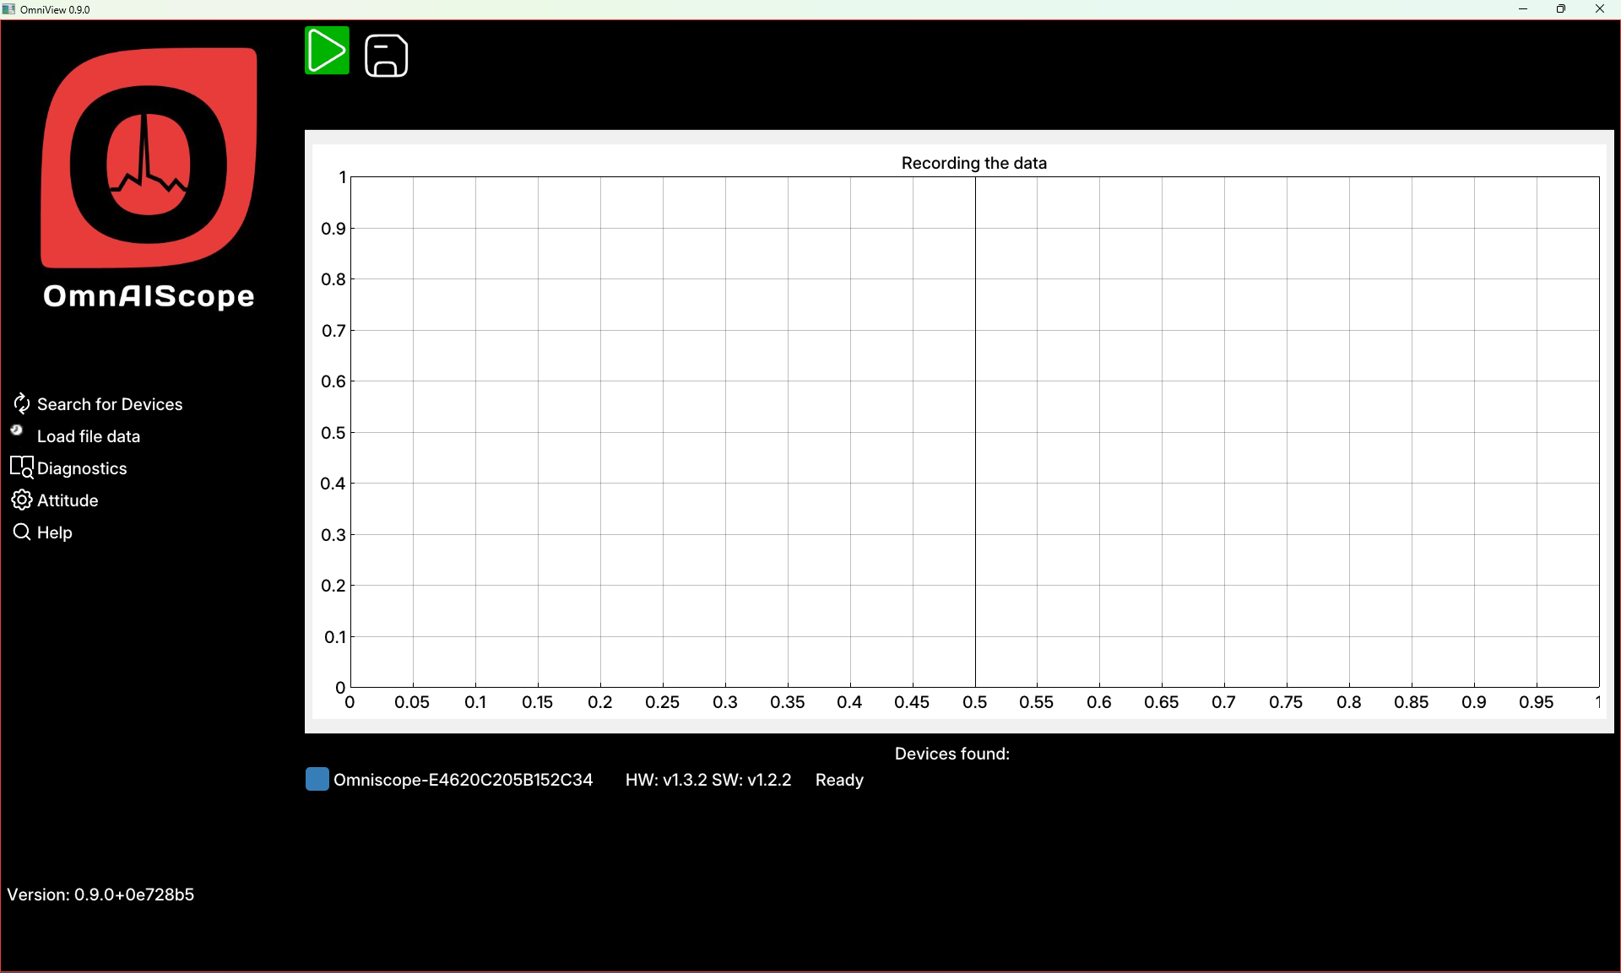Select the Search for Devices menu entry
This screenshot has width=1621, height=973.
pos(110,404)
